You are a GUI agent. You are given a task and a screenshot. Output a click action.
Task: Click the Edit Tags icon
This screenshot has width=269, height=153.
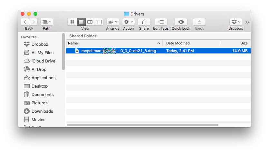161,22
